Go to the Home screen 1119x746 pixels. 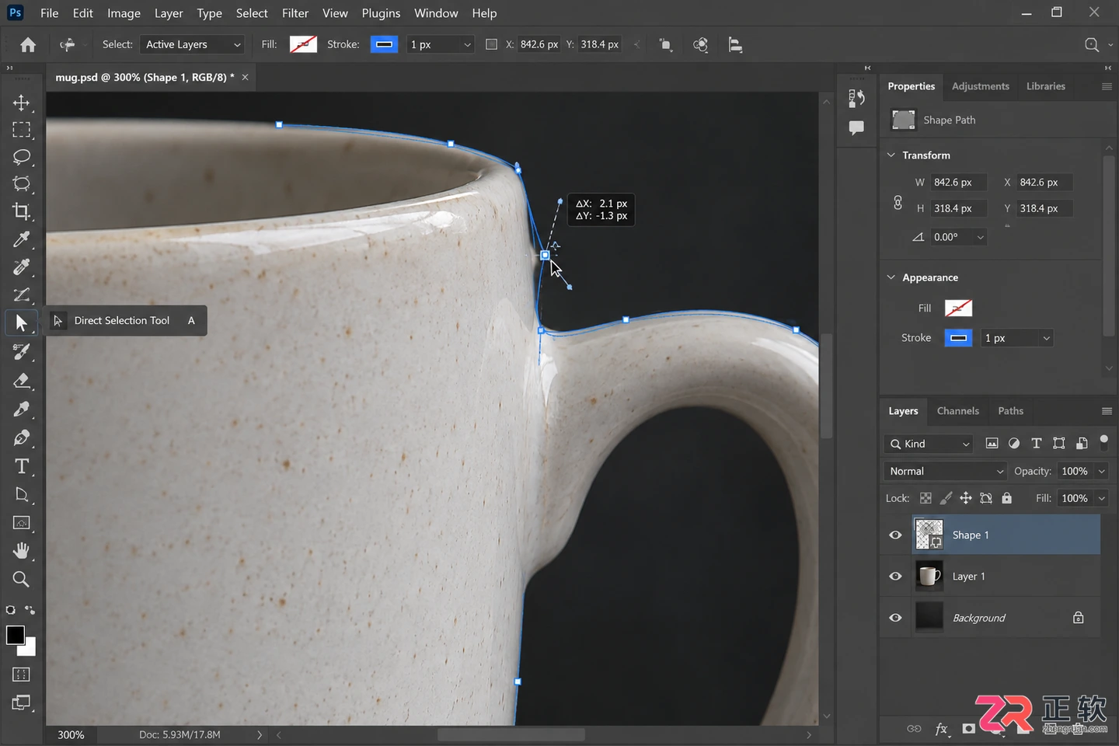point(28,45)
